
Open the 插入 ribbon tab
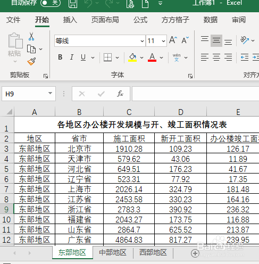click(x=70, y=20)
